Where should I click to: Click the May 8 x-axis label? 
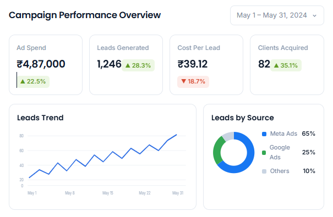tap(70, 193)
